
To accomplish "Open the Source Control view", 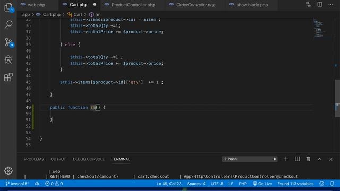I will coord(8,42).
